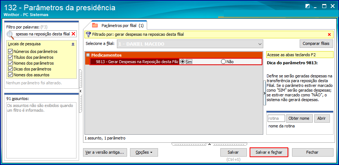This screenshot has height=165, width=339.
Task: Click the '91 assuntos:' label
Action: pos(17,99)
